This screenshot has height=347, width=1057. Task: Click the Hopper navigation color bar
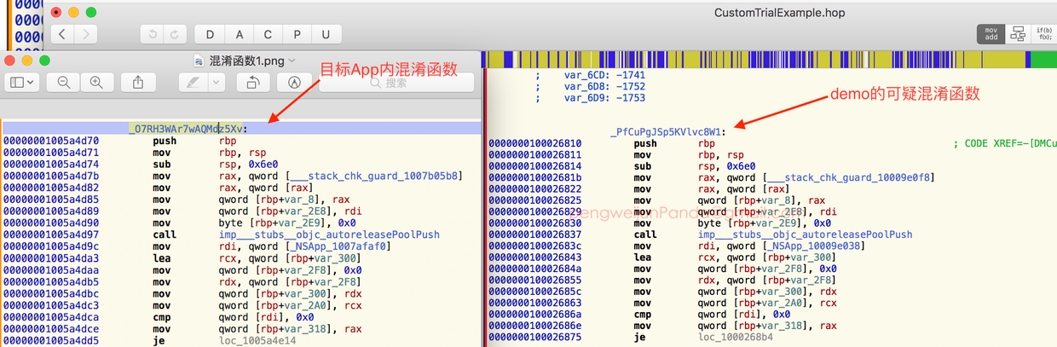point(769,60)
